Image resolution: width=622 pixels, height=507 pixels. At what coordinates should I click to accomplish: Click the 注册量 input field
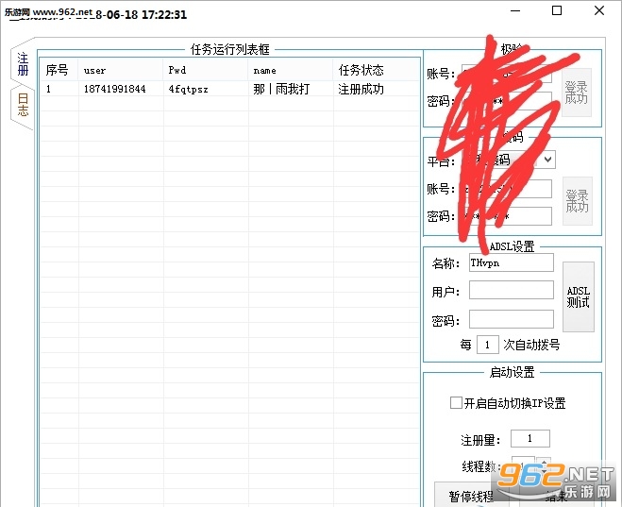[530, 438]
